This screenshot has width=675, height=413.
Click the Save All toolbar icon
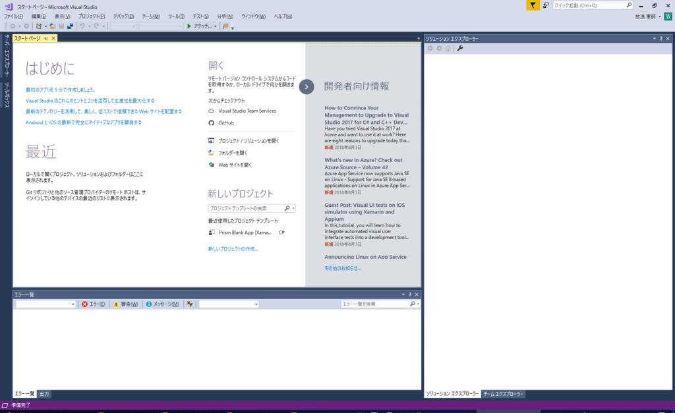[x=70, y=26]
